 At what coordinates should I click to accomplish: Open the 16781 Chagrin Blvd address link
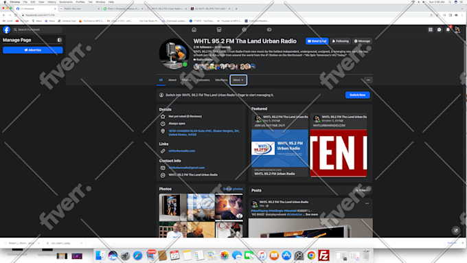click(x=204, y=133)
